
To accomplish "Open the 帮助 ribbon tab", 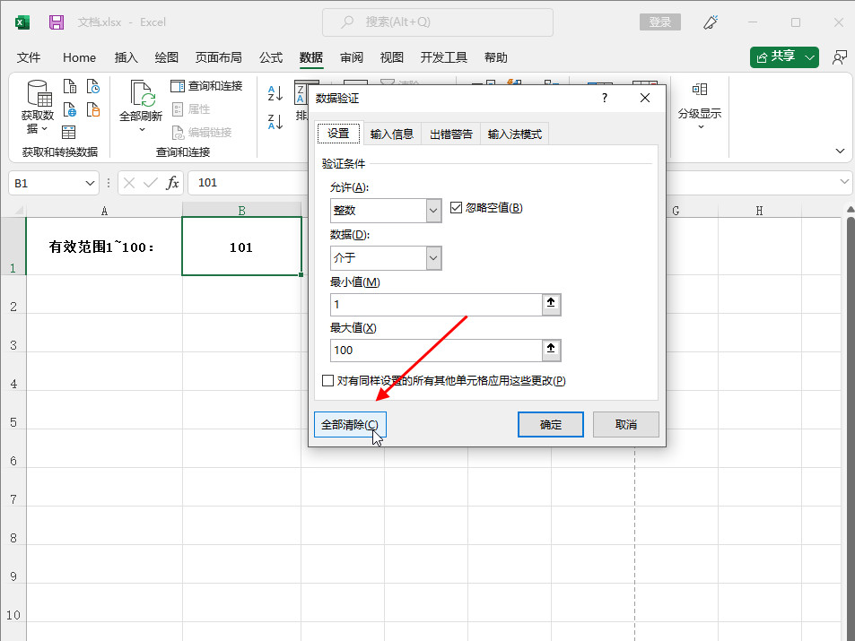I will 495,57.
